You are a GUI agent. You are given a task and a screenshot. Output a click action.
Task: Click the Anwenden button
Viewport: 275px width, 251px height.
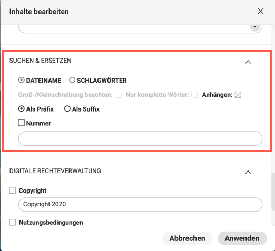click(242, 238)
